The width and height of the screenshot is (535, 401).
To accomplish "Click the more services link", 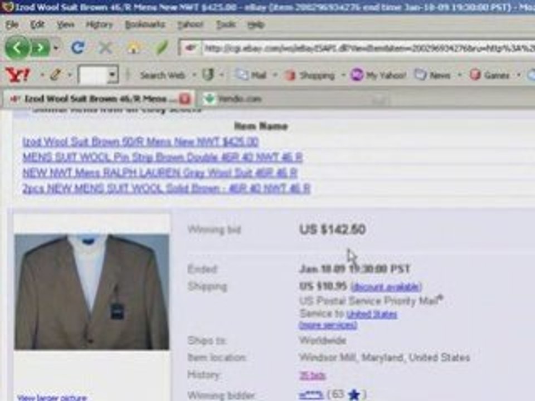I will [x=328, y=325].
